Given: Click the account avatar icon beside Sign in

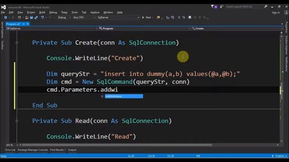Looking at the screenshot, I should tap(286, 13).
